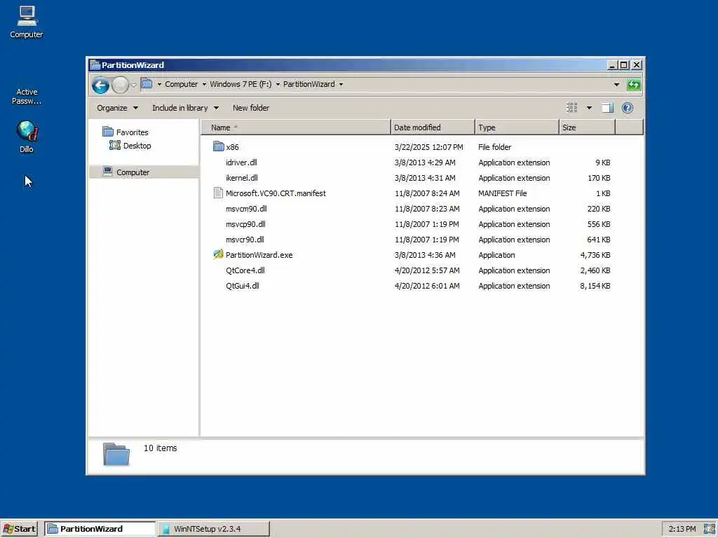Refresh the folder with green refresh icon
This screenshot has height=538, width=718.
coord(634,85)
